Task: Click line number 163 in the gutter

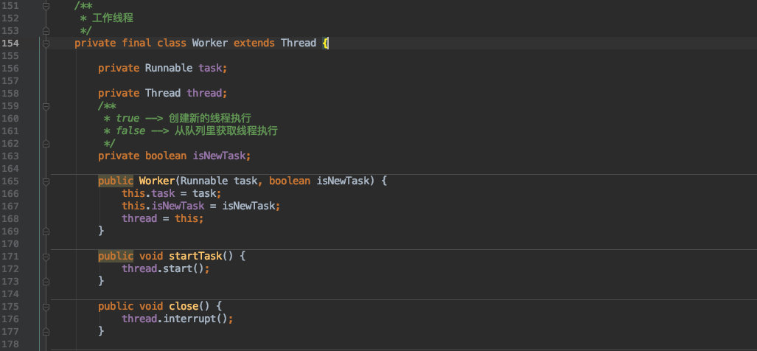Action: coord(10,156)
